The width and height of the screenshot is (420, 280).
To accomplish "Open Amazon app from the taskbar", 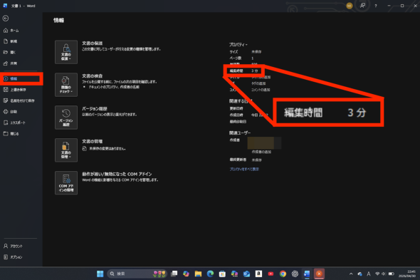I will [x=258, y=274].
